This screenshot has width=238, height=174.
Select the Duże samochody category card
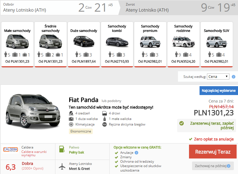(84, 44)
